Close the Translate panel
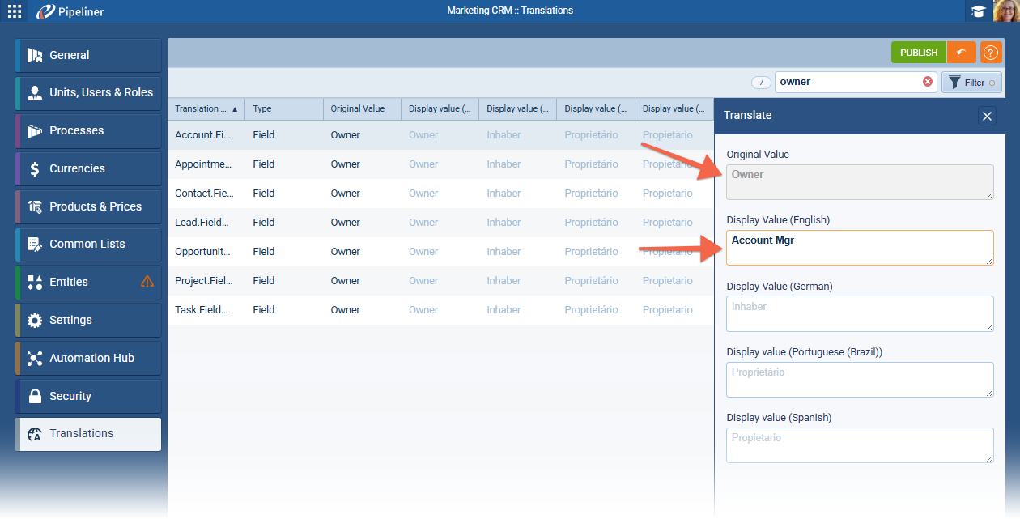This screenshot has width=1020, height=519. tap(987, 116)
